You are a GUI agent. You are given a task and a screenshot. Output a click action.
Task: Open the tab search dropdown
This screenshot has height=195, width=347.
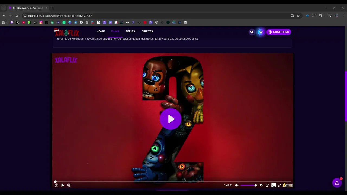pos(4,8)
